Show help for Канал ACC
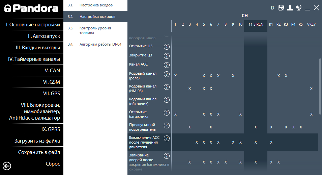Viewport: 322px width, 175px height. 167,65
